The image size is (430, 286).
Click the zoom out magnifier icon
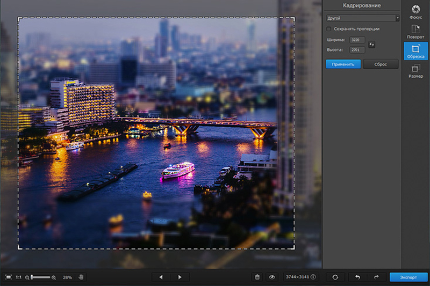27,277
